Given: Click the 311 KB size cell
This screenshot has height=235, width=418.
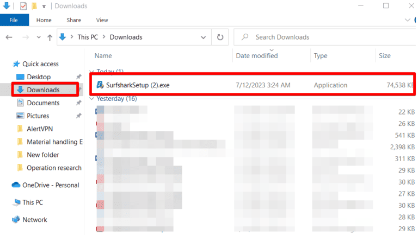Looking at the screenshot, I should [405, 158].
